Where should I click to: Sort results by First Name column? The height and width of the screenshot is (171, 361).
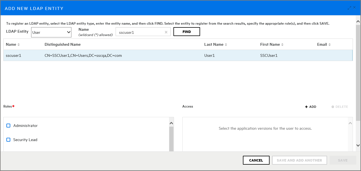click(282, 45)
